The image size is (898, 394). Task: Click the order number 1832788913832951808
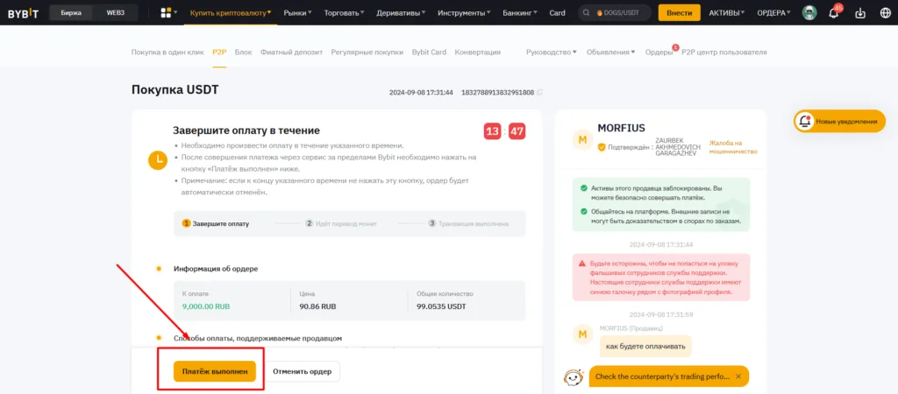tap(498, 92)
